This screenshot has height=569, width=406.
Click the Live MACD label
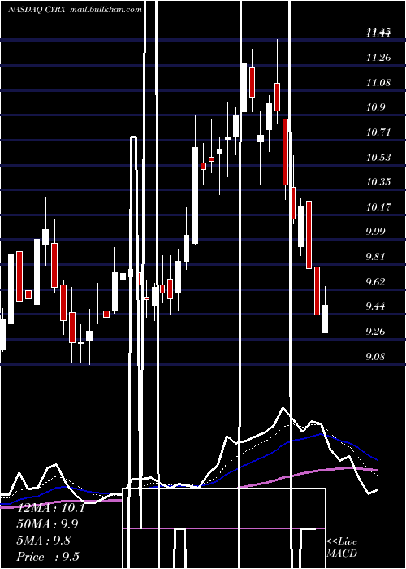(x=342, y=548)
